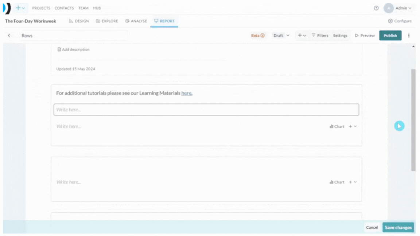Click the Beta info badge
420x236 pixels.
tap(258, 36)
